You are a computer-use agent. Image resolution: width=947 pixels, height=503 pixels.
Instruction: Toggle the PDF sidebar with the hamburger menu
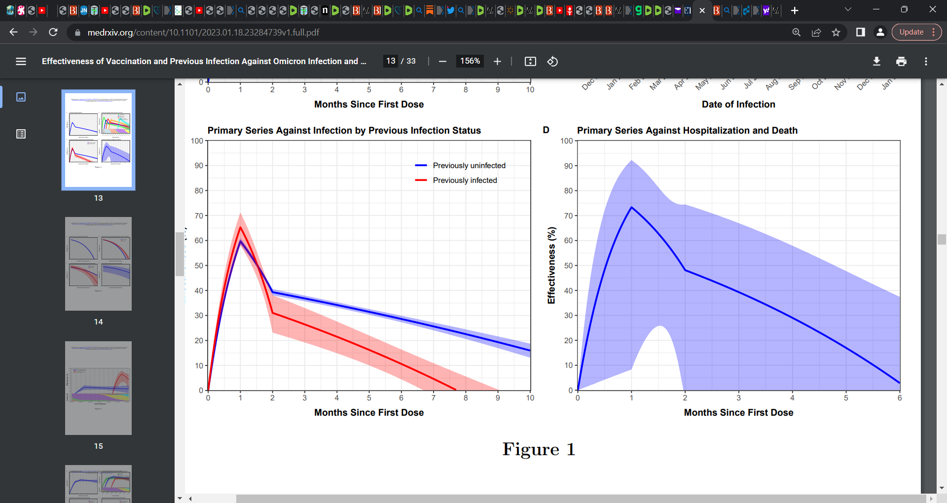pyautogui.click(x=21, y=61)
